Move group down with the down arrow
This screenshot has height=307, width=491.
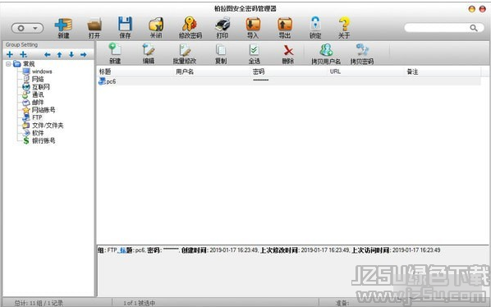coord(71,55)
